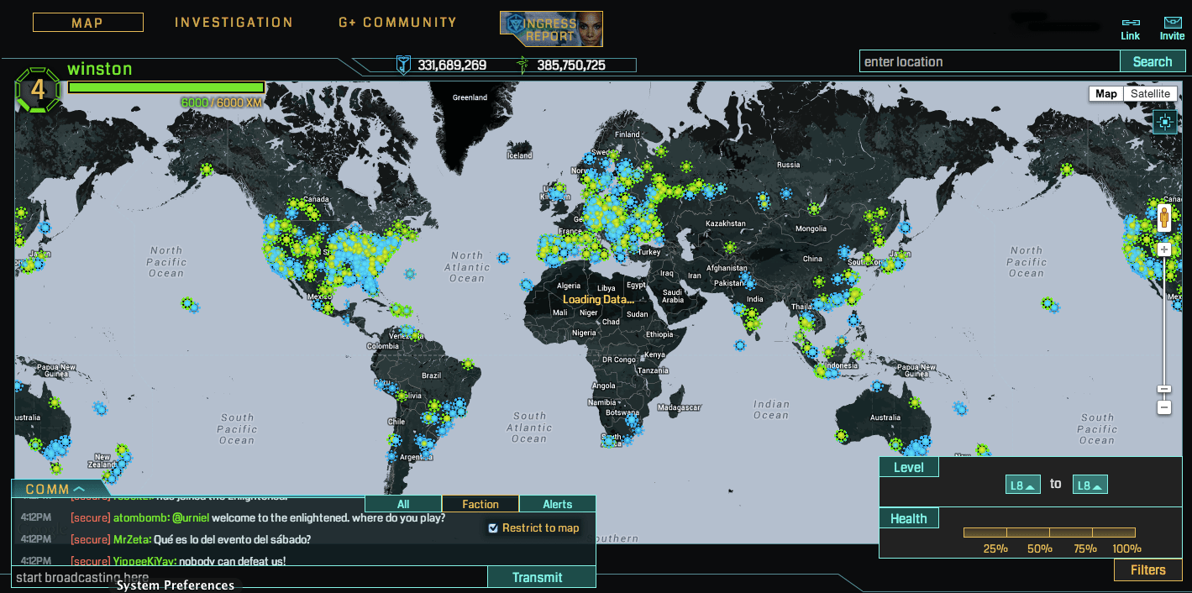Toggle the 50% health filter segment
This screenshot has width=1192, height=593.
pyautogui.click(x=1028, y=533)
